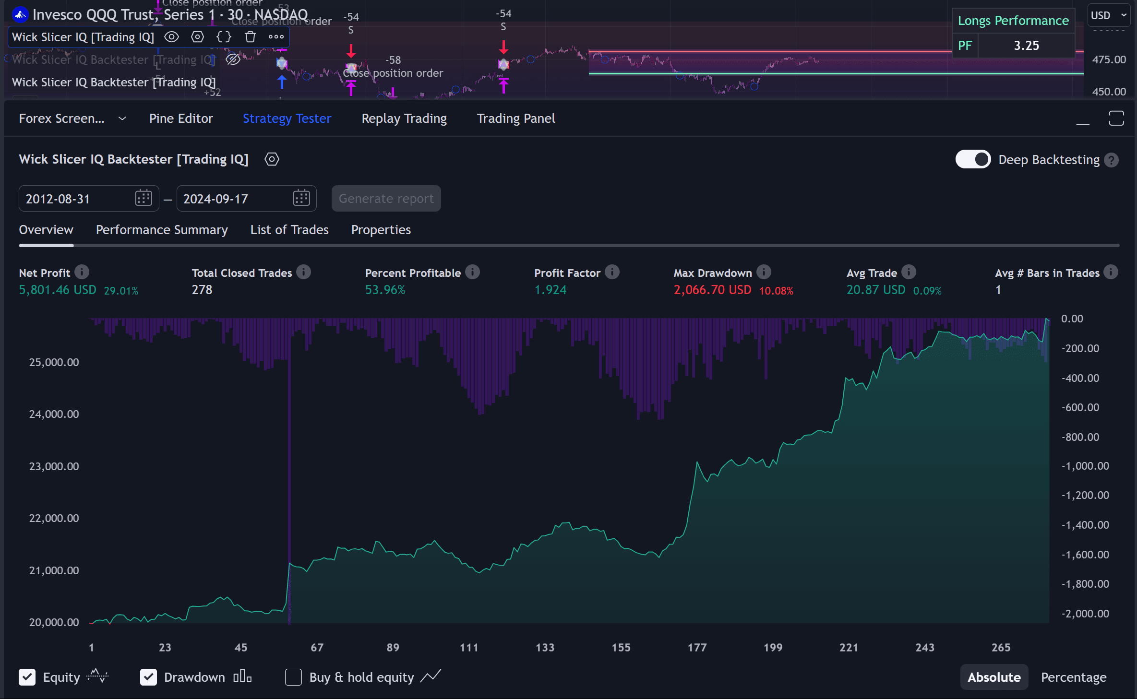The width and height of the screenshot is (1137, 699).
Task: Click the Buy & hold equity line icon
Action: coord(431,676)
